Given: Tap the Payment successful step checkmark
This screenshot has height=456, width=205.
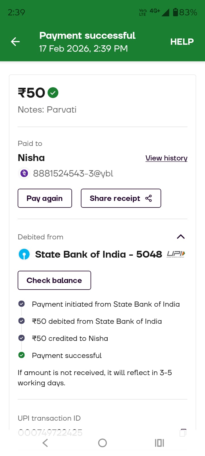Looking at the screenshot, I should (21, 355).
